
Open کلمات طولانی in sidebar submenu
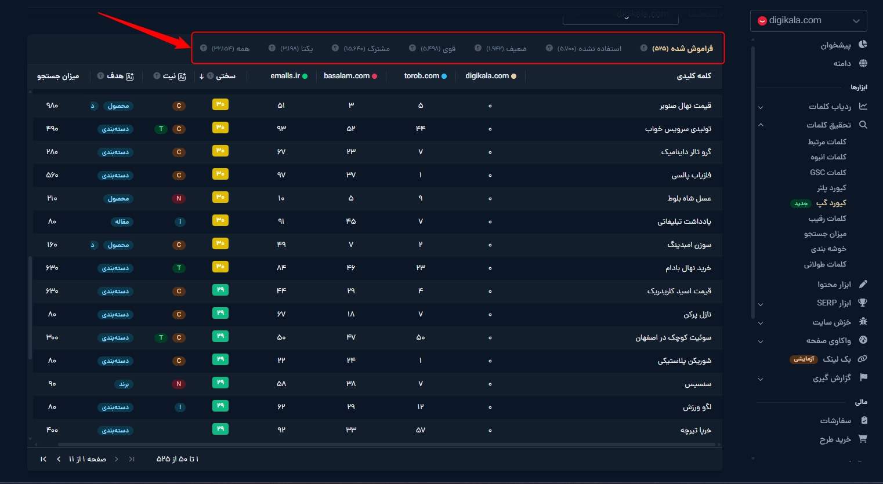tap(825, 264)
